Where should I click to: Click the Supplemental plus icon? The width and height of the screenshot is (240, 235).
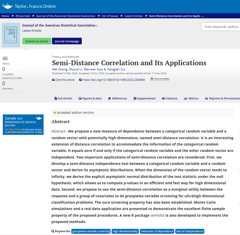[x=135, y=98]
